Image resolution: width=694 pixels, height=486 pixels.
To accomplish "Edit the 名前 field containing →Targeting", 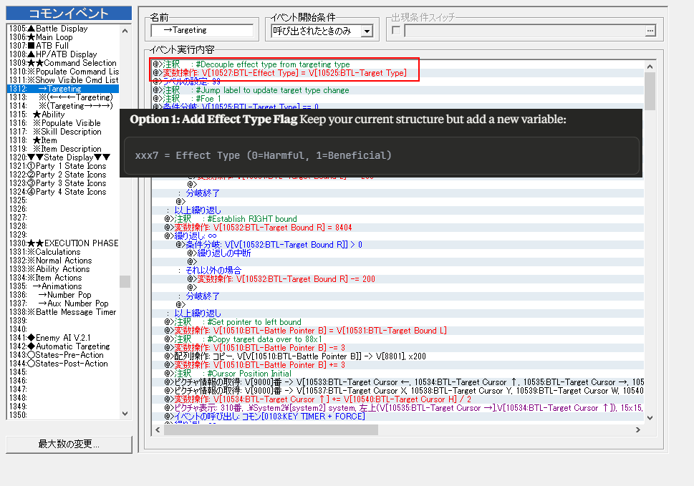I will click(x=202, y=31).
